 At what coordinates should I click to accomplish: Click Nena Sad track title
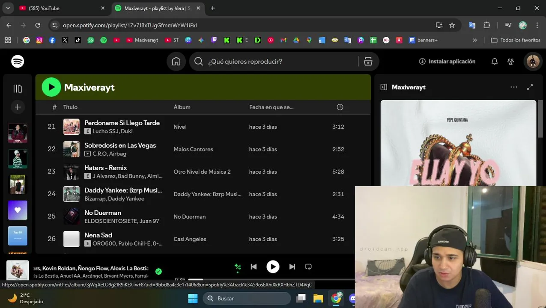coord(98,235)
